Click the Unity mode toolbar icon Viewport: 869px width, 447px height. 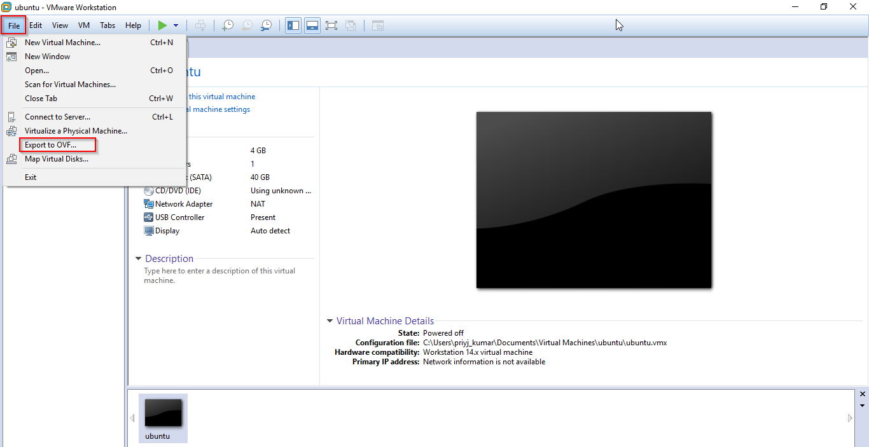[350, 25]
